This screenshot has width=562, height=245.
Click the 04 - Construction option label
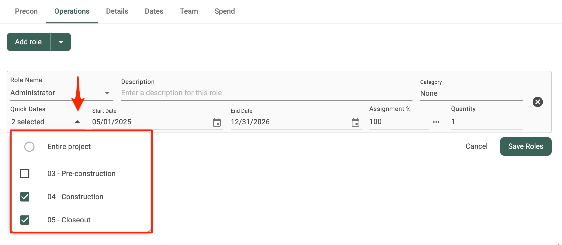pos(75,197)
